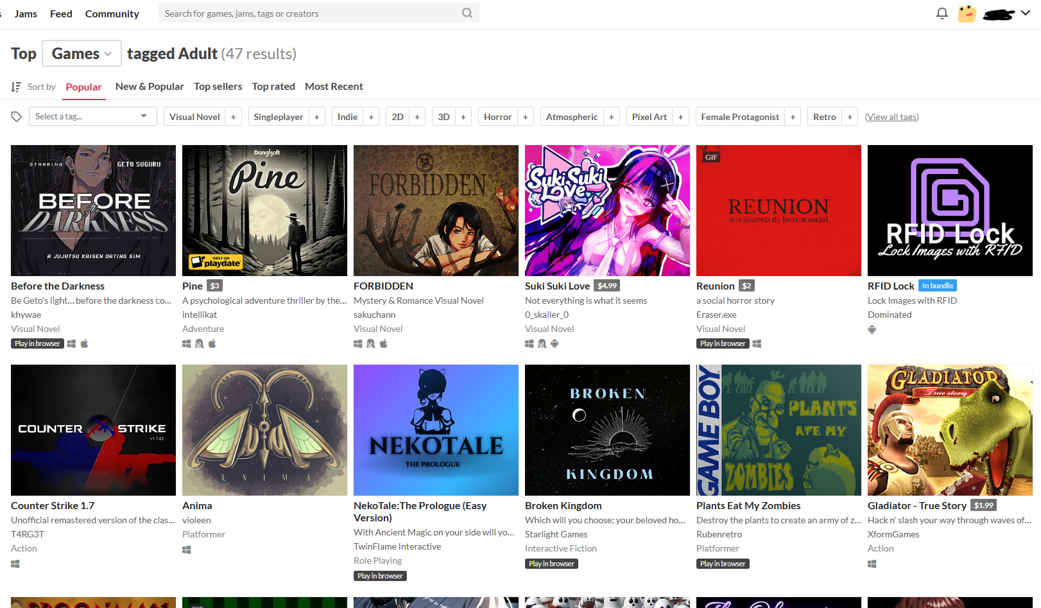Click the search magnifier icon
Screen dimensions: 1041x608
tap(467, 13)
